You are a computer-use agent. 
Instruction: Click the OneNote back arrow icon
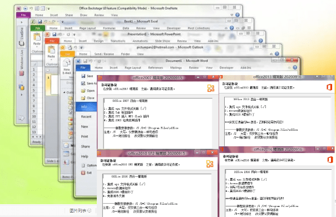(x=25, y=8)
